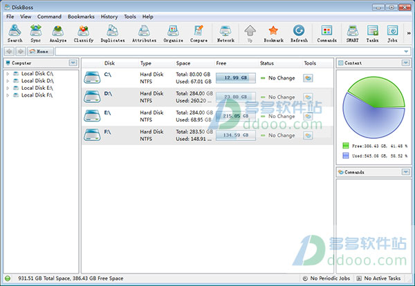This screenshot has height=286, width=415.
Task: Sort by the Free column header
Action: 221,63
